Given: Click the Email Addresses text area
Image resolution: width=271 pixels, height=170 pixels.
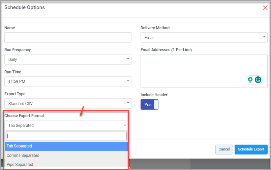Looking at the screenshot, I should click(x=204, y=71).
